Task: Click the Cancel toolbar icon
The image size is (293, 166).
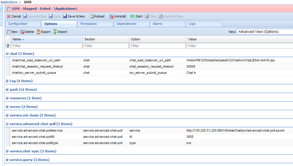Action: 9,16
